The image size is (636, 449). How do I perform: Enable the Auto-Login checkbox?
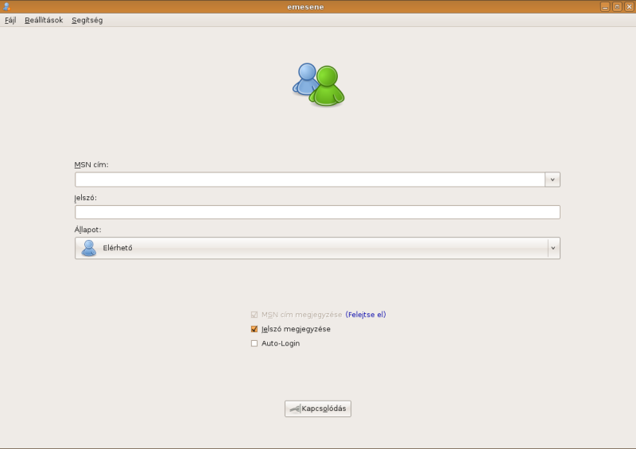pos(254,343)
